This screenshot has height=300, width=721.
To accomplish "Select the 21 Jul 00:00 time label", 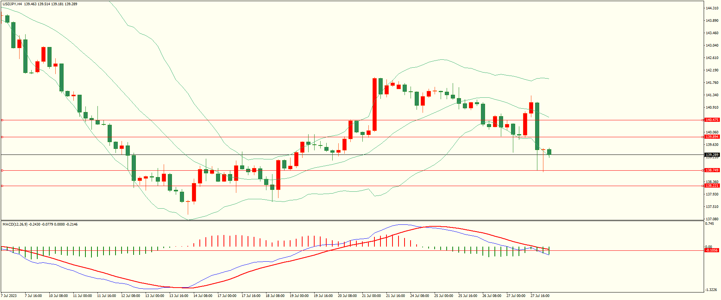I will pyautogui.click(x=371, y=296).
